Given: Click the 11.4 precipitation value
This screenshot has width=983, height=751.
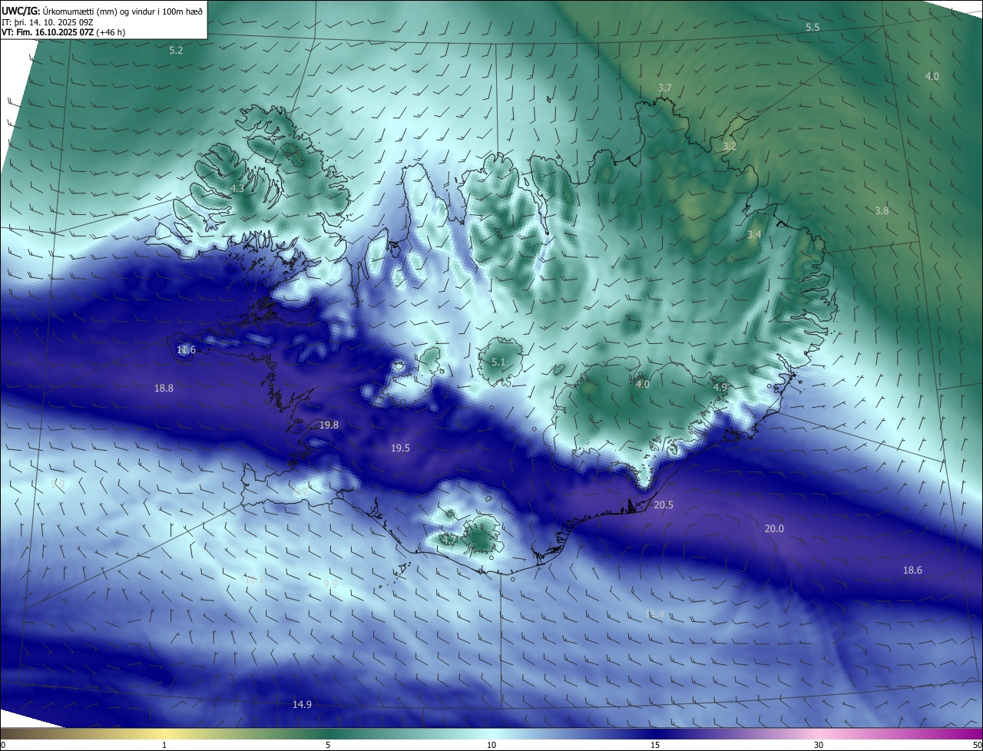Looking at the screenshot, I should (x=654, y=614).
